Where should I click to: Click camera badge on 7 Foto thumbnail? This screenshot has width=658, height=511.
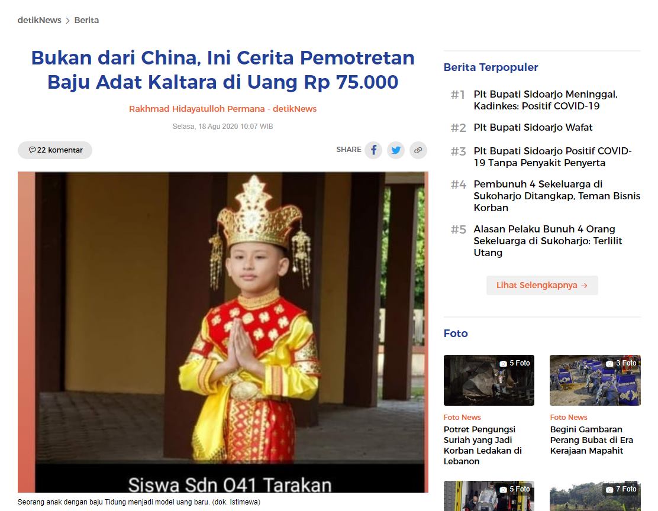click(621, 489)
